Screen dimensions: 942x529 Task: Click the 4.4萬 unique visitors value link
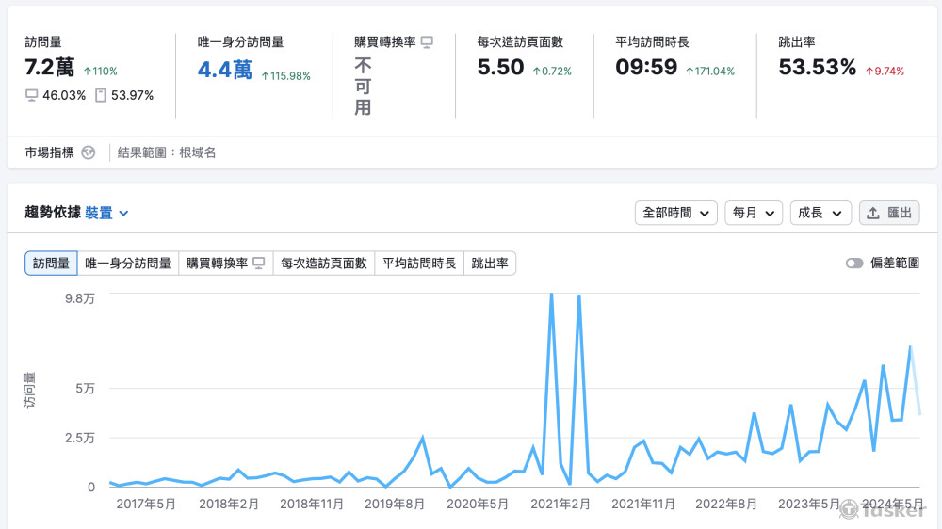click(x=225, y=70)
